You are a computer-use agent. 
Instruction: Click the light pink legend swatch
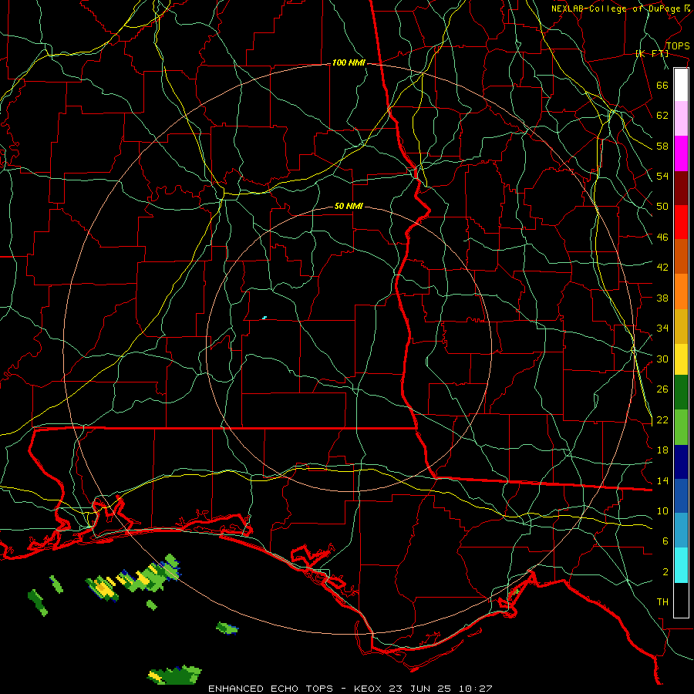pos(681,119)
